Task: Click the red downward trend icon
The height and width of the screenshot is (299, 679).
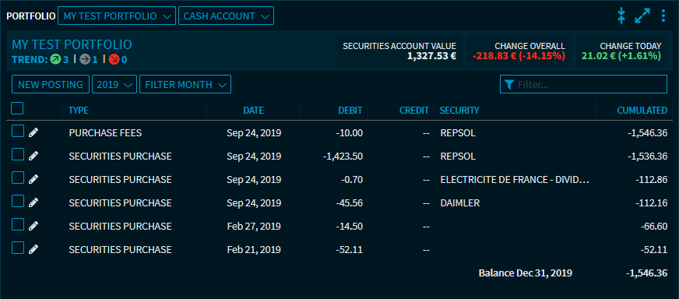Action: pyautogui.click(x=114, y=59)
